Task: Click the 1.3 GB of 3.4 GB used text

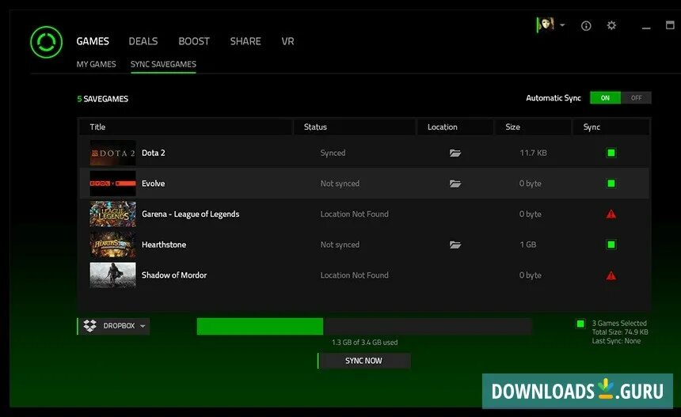Action: click(365, 343)
